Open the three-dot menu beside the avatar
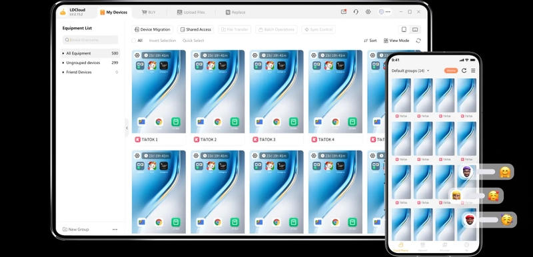533x257 pixels. pos(388,12)
